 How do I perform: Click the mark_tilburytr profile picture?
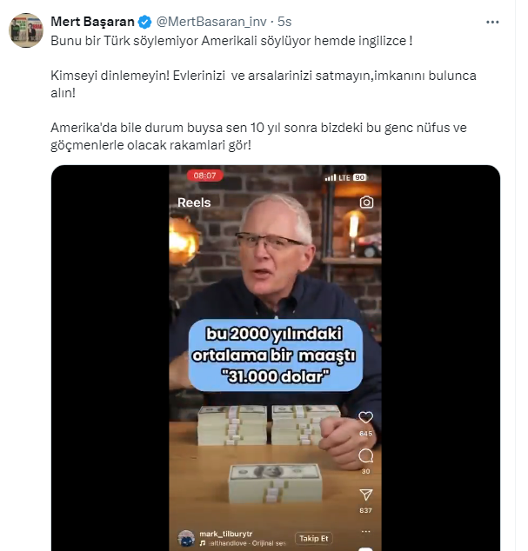coord(186,538)
